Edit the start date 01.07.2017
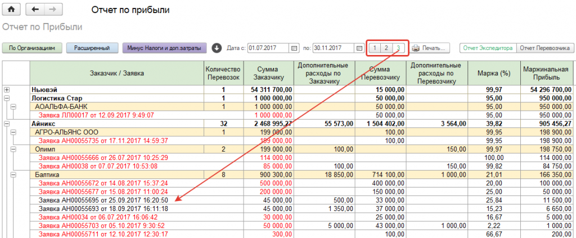 click(x=268, y=48)
